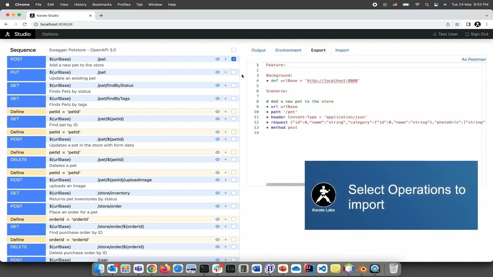Viewport: 493px width, 277px height.
Task: Select the Export tab
Action: 318,50
